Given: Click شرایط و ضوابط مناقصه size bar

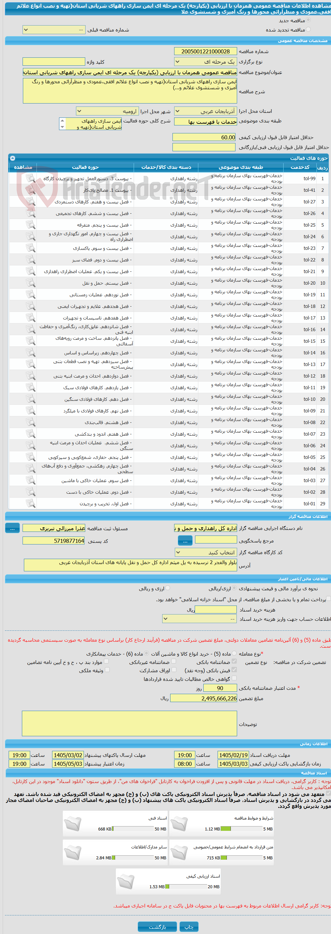Looking at the screenshot, I should 241,829.
